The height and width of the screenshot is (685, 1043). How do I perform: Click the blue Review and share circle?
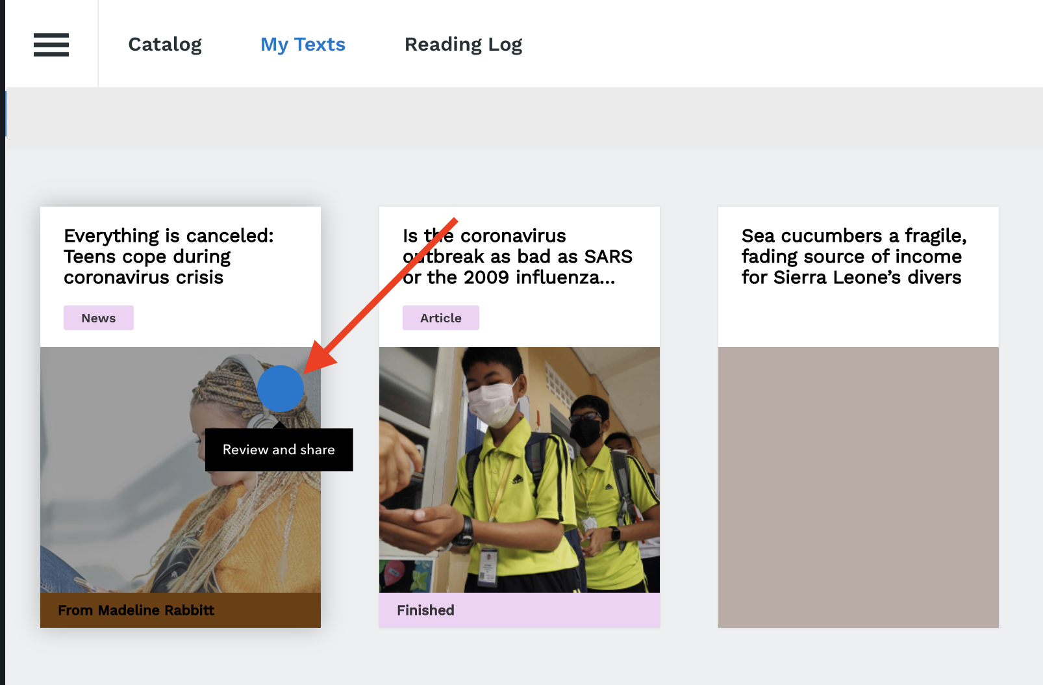(280, 389)
